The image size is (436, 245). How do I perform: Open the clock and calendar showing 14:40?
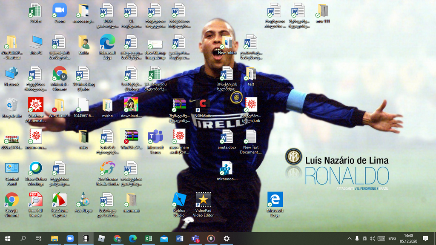pos(408,239)
